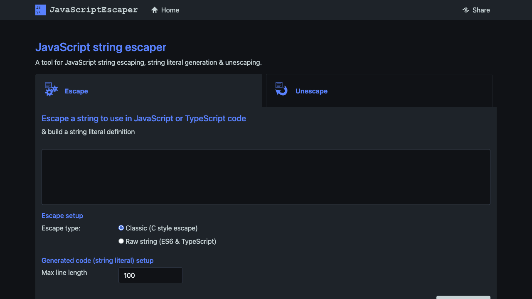Click the Escape a string heading link
Screen dimensions: 532x299
coord(143,118)
